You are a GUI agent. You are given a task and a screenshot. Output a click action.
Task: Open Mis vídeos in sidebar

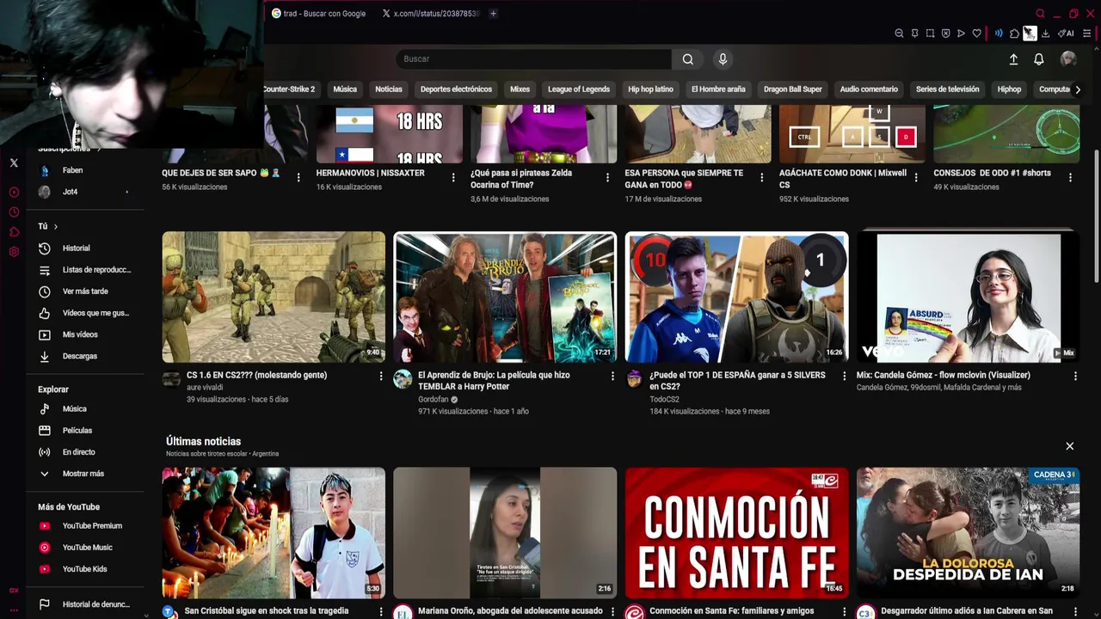(x=86, y=334)
